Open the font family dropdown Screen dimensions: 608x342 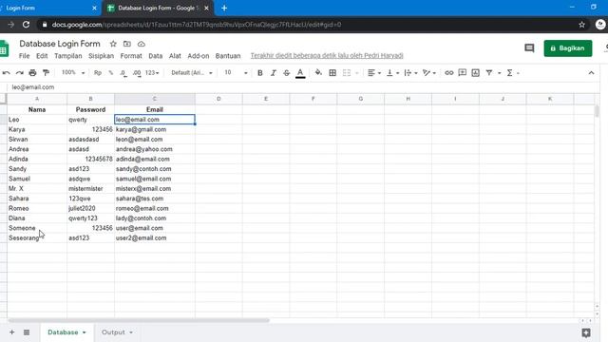pos(192,73)
